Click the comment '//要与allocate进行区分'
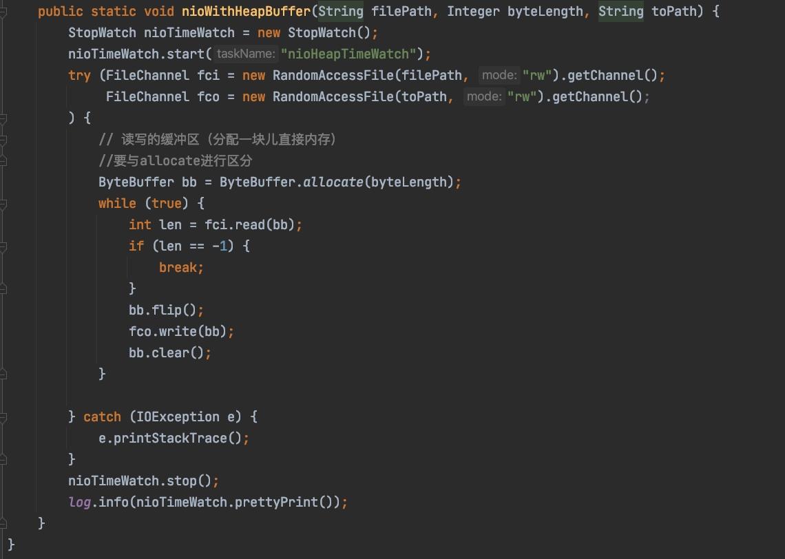Screen dimensions: 785x559 click(x=175, y=160)
